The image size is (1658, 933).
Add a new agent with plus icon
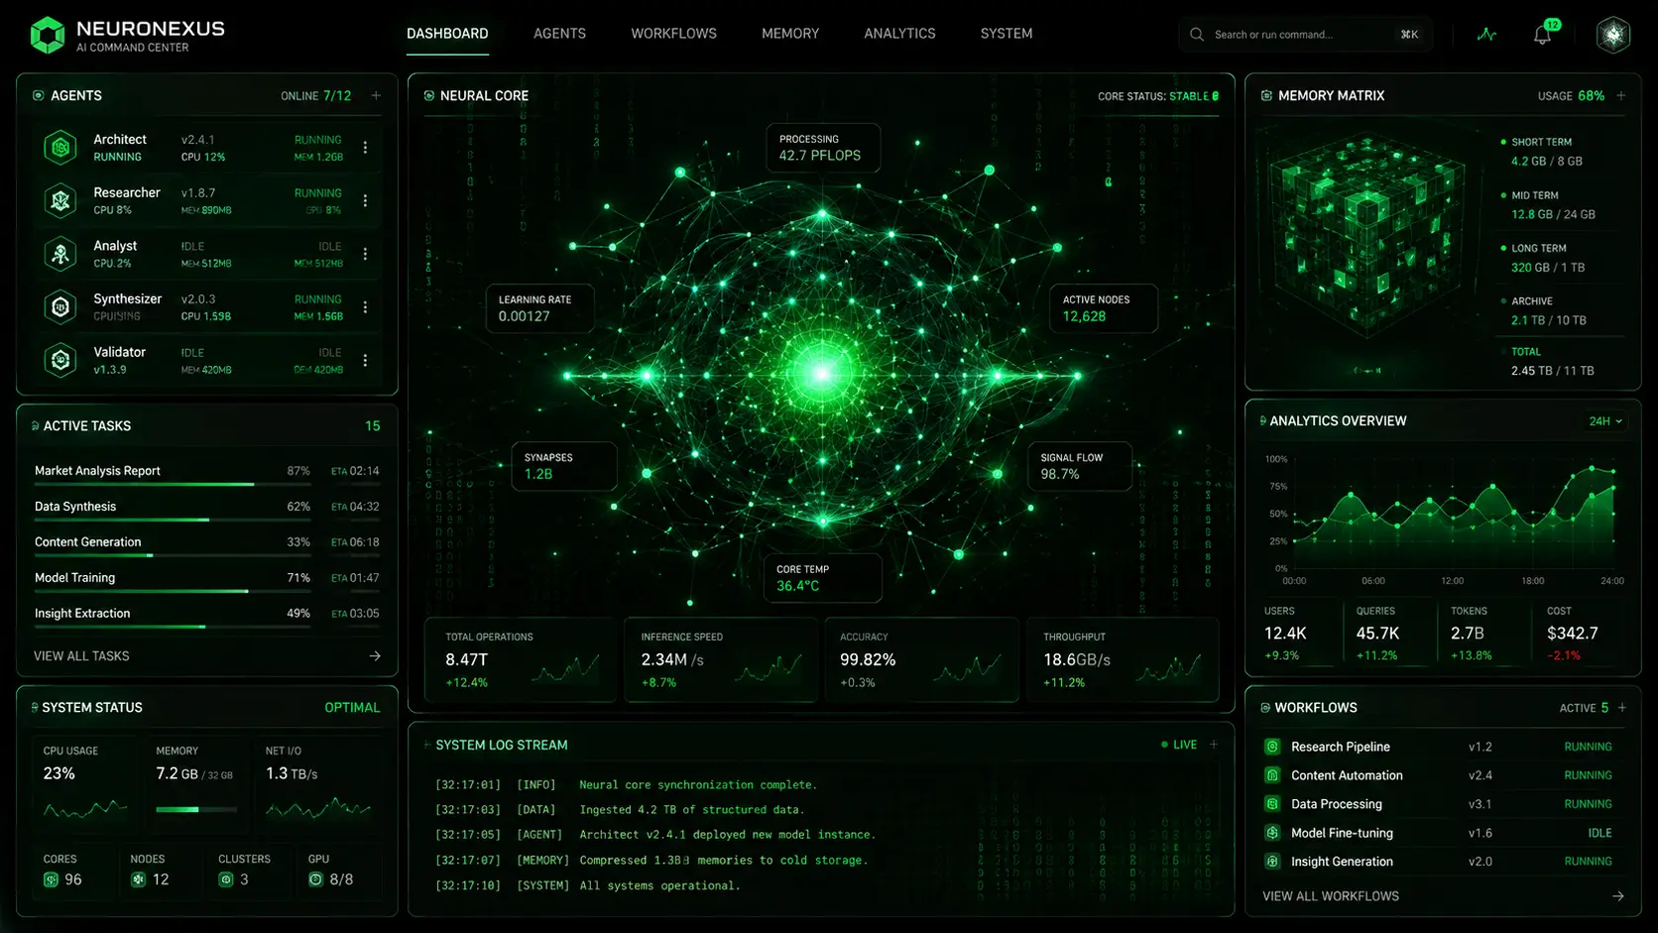tap(376, 96)
